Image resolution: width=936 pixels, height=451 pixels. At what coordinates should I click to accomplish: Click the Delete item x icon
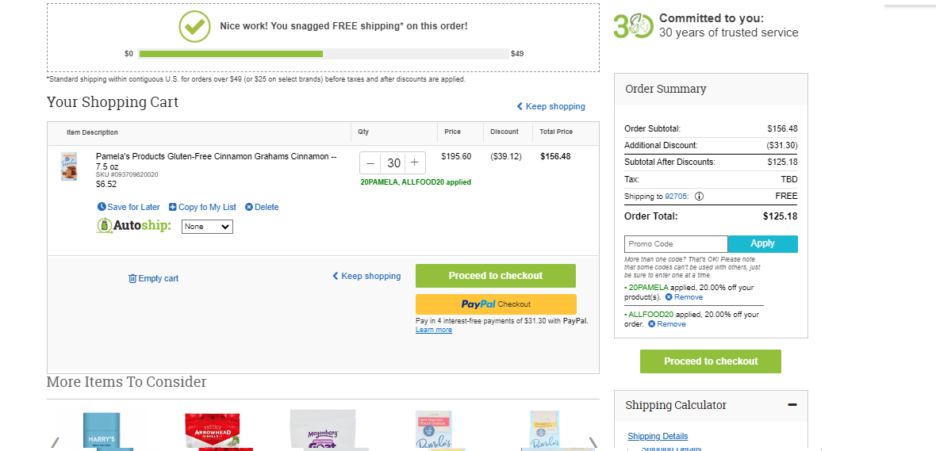249,207
